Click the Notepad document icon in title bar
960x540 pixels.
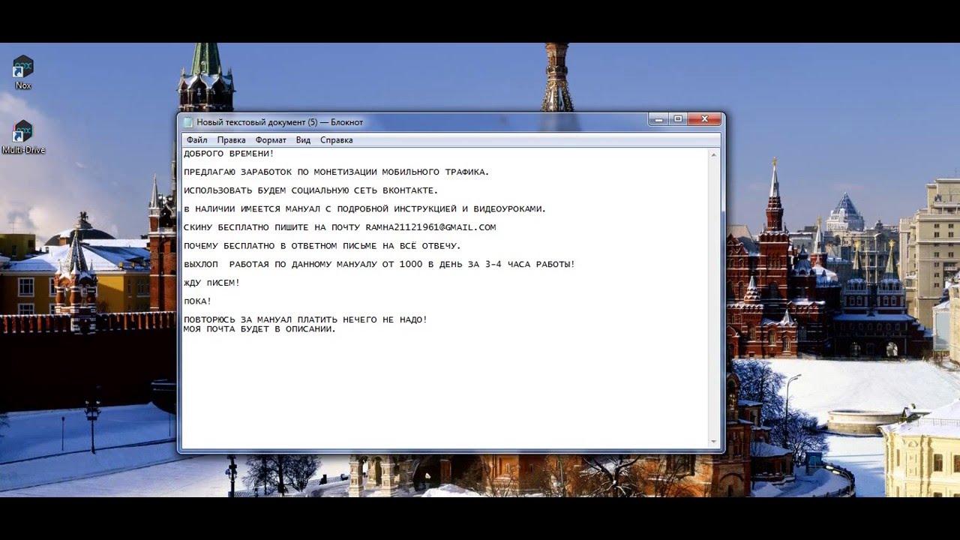pyautogui.click(x=188, y=121)
